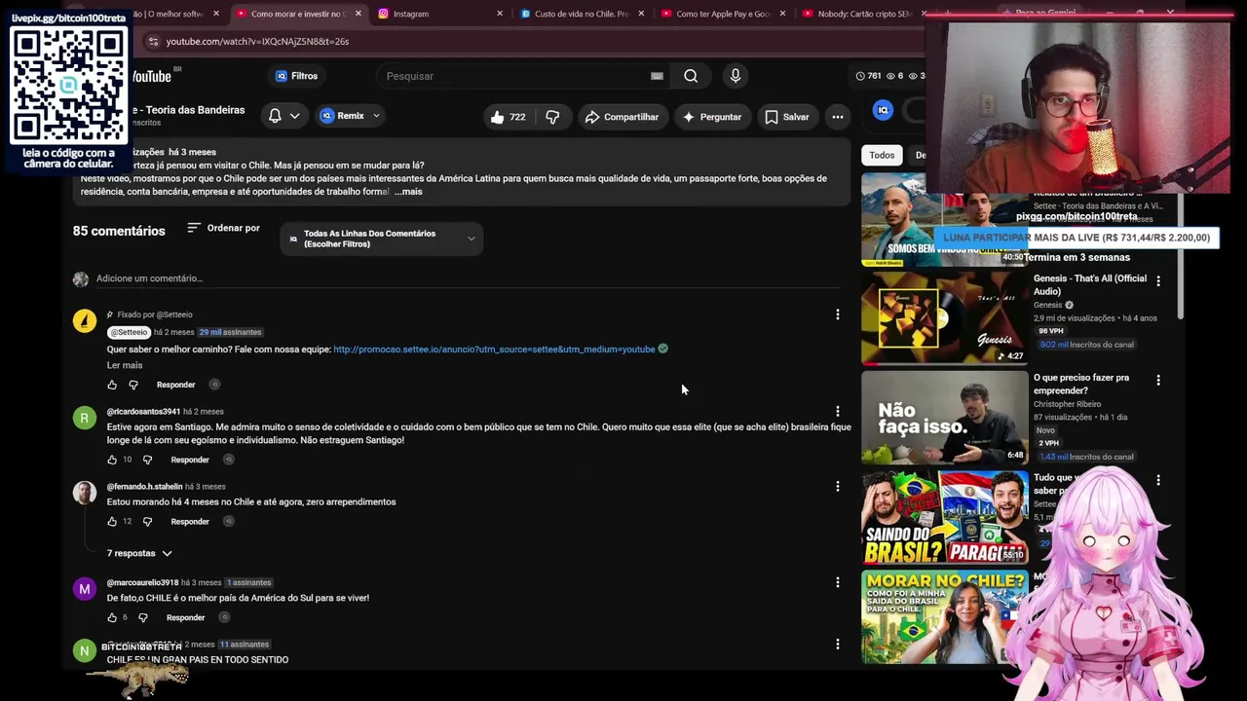The width and height of the screenshot is (1247, 701).
Task: Like the video with 722 likes
Action: pos(509,117)
